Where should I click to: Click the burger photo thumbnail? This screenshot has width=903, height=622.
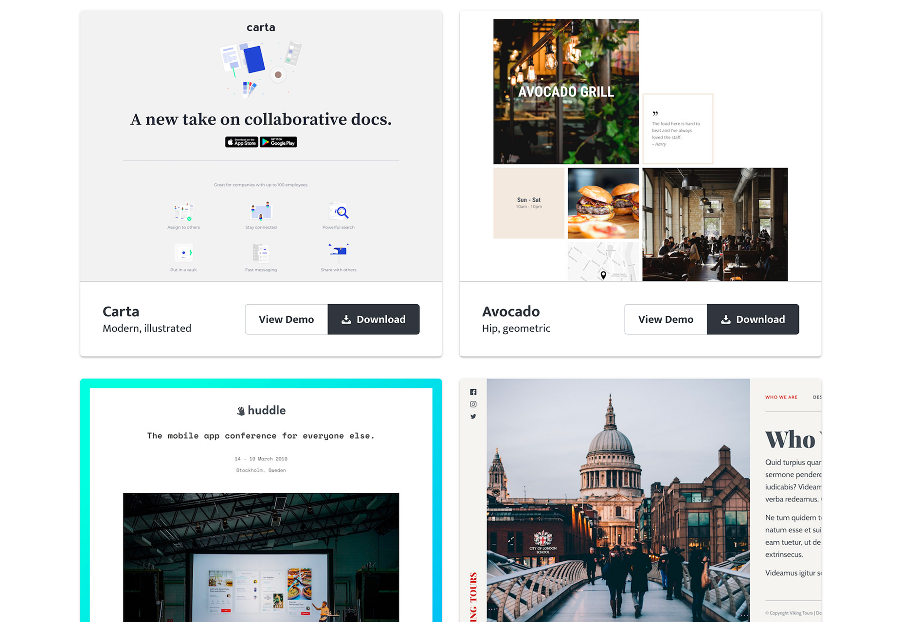pyautogui.click(x=603, y=203)
